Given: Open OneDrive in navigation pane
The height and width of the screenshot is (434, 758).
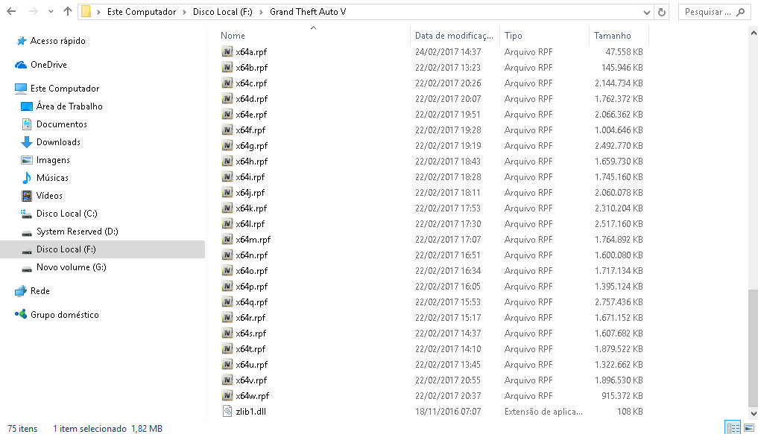Looking at the screenshot, I should tap(48, 65).
